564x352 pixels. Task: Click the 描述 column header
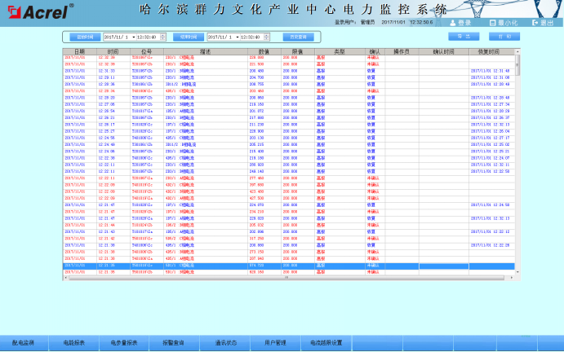[206, 51]
